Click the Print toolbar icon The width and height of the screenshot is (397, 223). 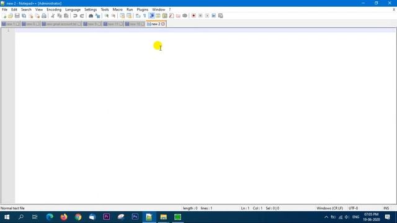(x=44, y=15)
